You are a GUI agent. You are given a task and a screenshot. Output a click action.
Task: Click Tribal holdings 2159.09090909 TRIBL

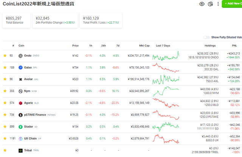coord(205,152)
